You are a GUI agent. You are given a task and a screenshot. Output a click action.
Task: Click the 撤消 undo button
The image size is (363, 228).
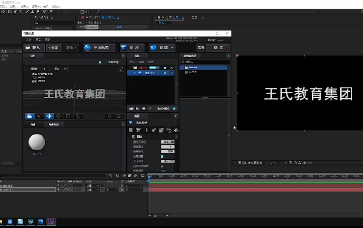point(53,47)
